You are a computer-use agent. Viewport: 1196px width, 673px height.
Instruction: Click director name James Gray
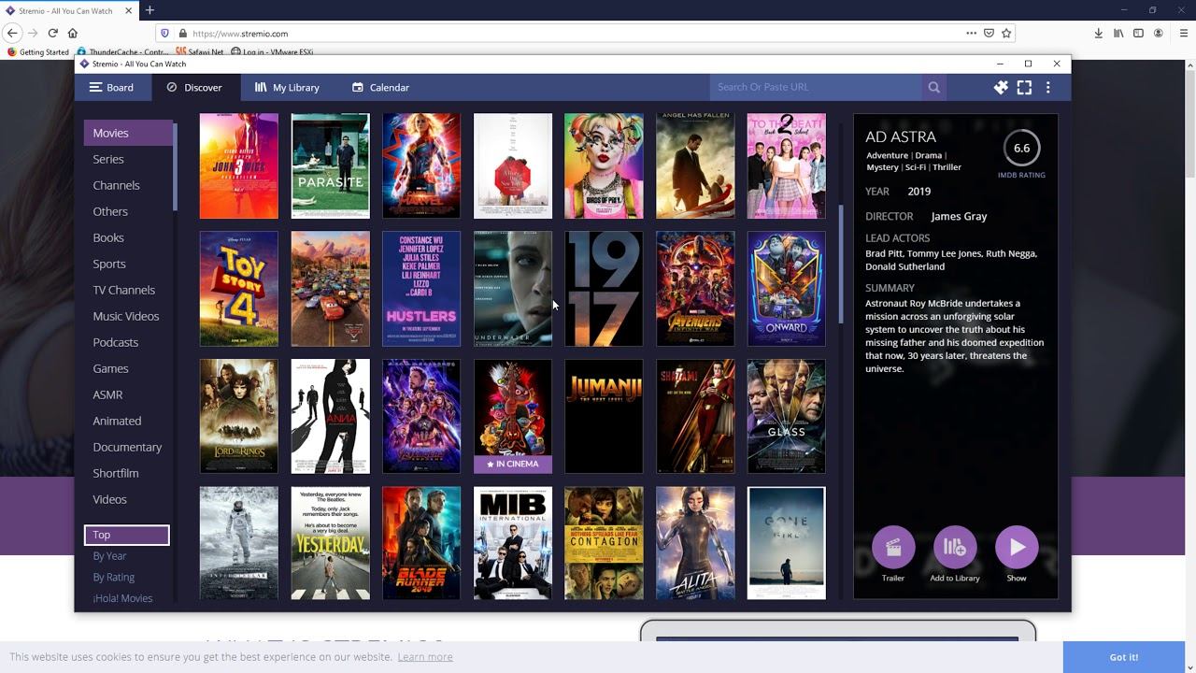click(959, 216)
